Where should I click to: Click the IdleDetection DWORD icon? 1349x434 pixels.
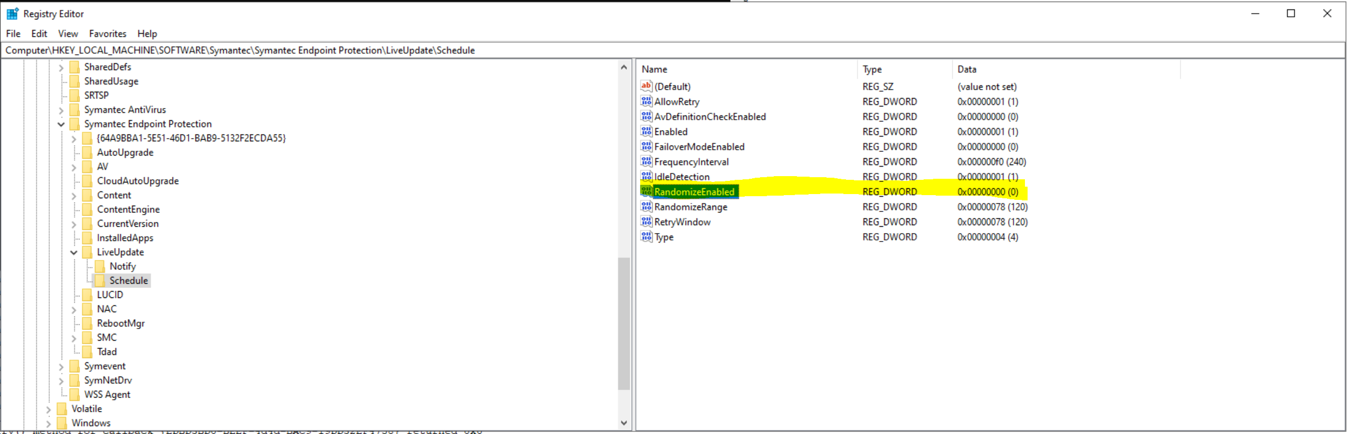(647, 176)
